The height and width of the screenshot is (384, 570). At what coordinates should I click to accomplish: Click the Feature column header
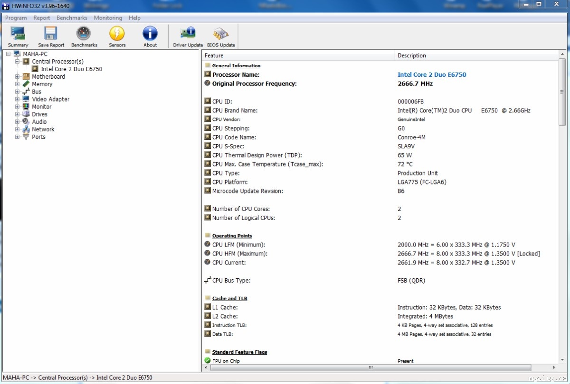click(299, 55)
